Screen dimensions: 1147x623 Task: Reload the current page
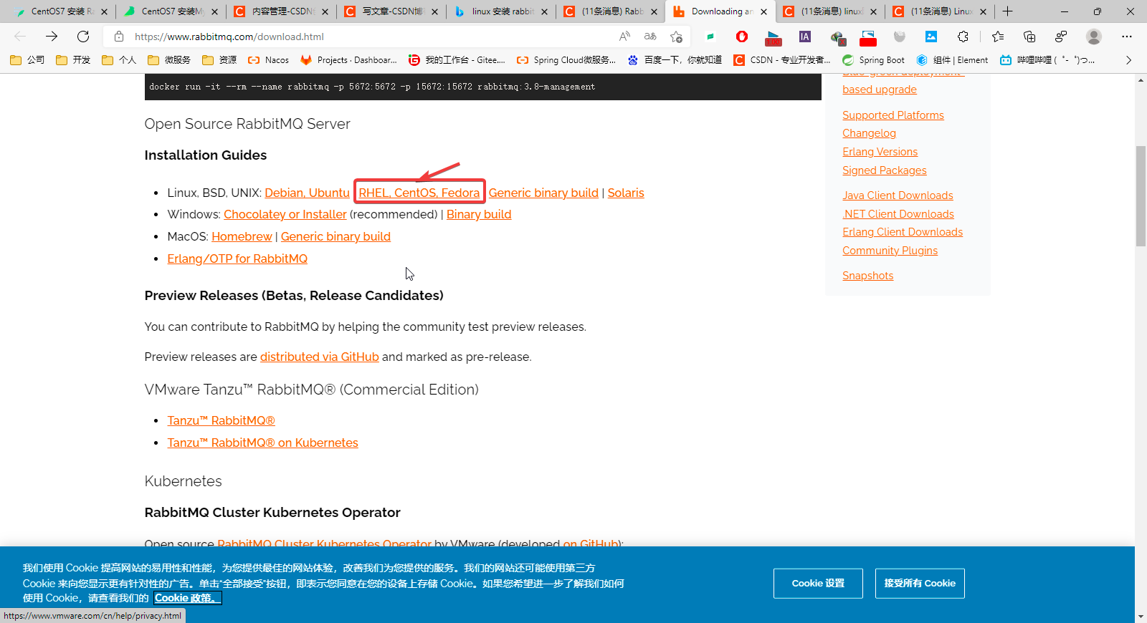[x=83, y=37]
